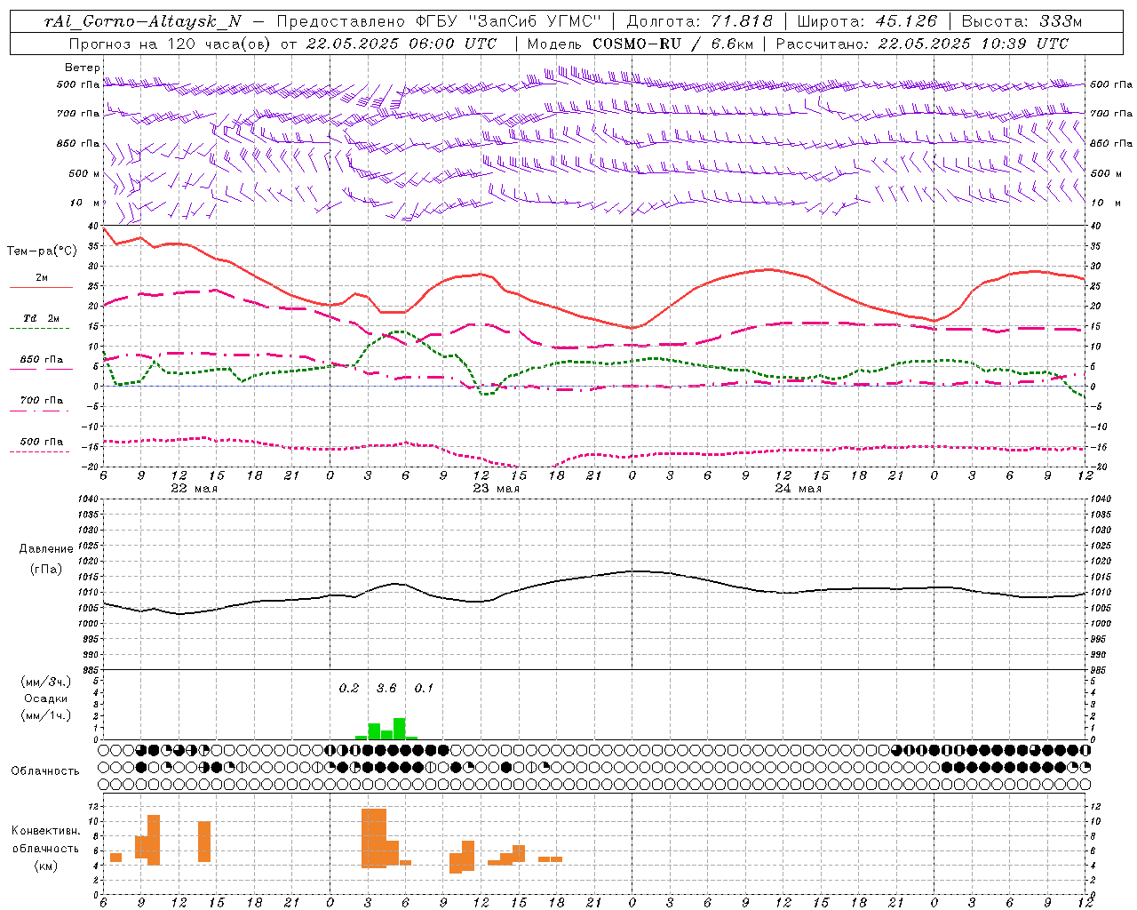Click the 850 гПа temperature legend entry
Viewport: 1137px width, 910px height.
(x=41, y=360)
